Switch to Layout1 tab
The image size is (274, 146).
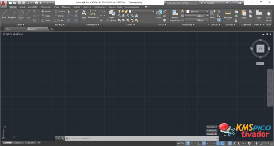pos(18,143)
